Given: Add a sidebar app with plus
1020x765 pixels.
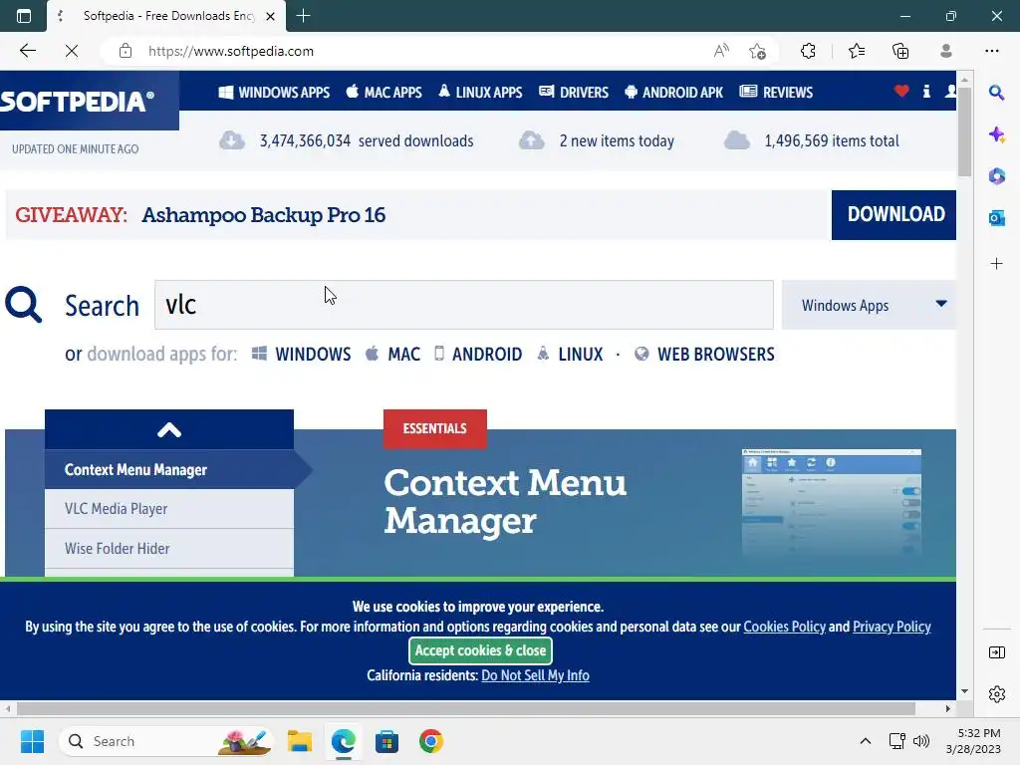Looking at the screenshot, I should (996, 263).
